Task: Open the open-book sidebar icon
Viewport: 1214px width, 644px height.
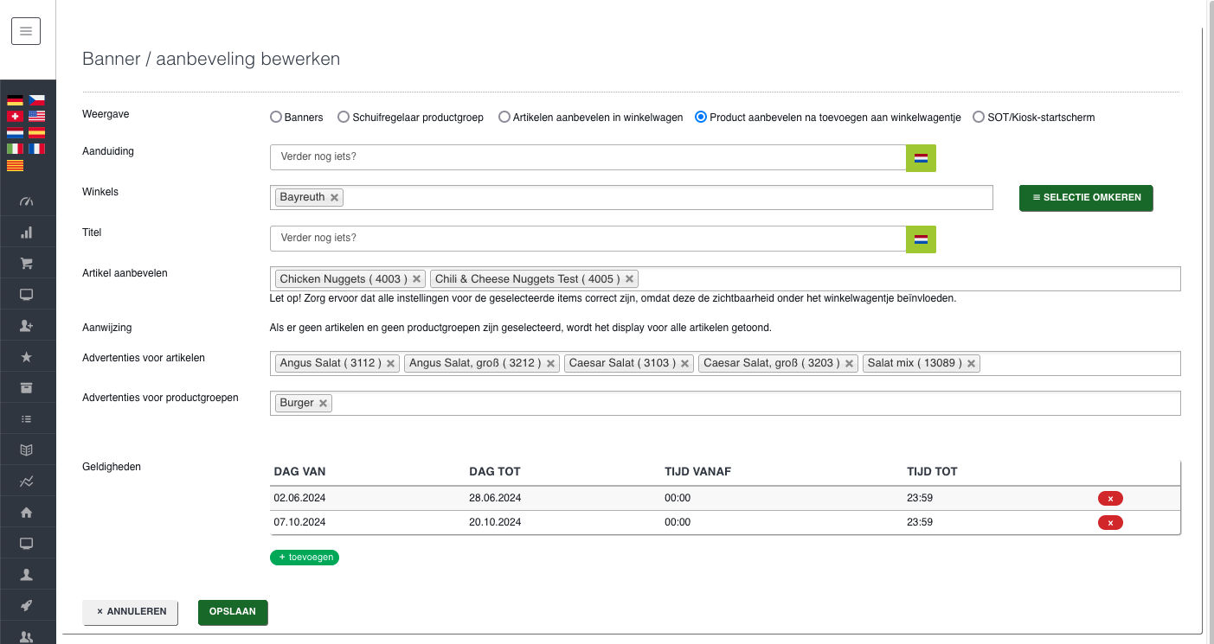Action: (x=26, y=450)
